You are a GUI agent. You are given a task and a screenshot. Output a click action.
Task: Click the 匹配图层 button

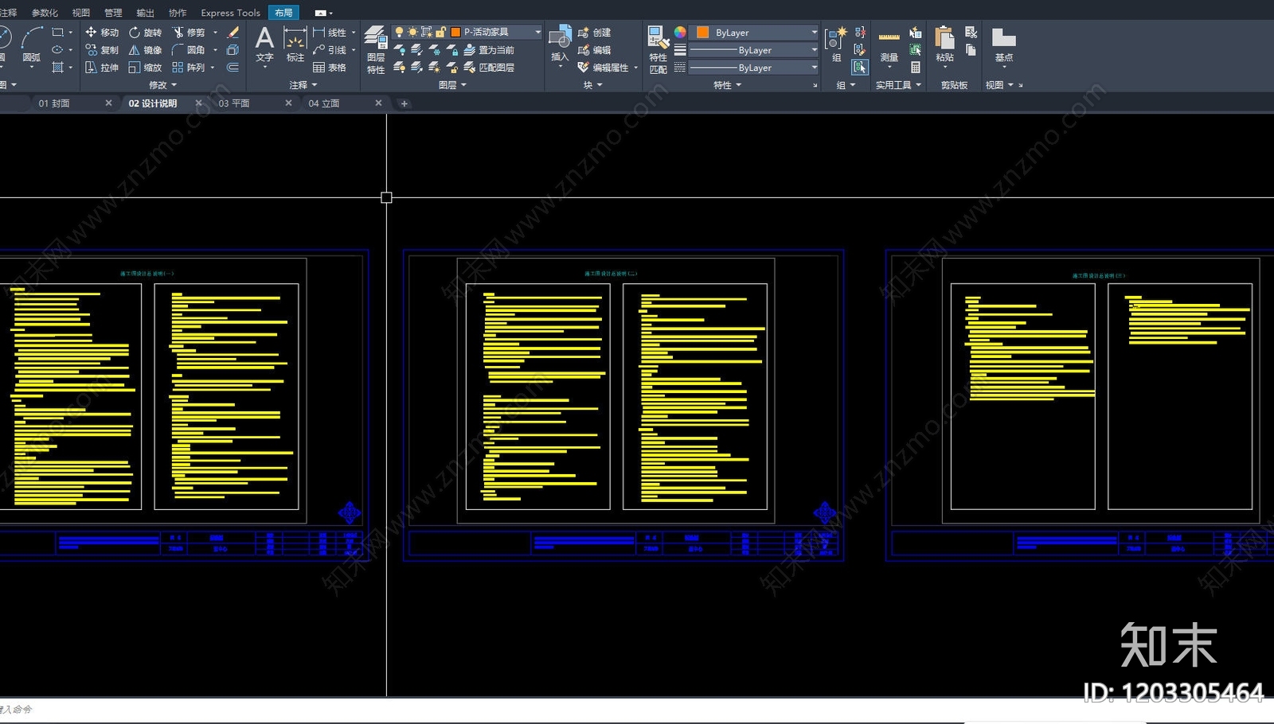point(489,68)
